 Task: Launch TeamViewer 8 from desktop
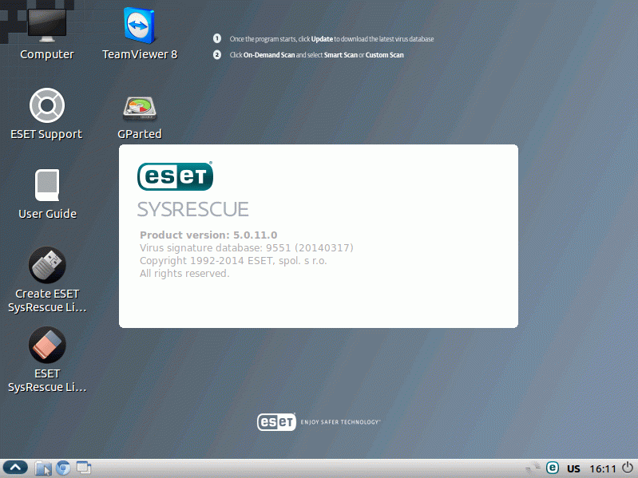(140, 26)
